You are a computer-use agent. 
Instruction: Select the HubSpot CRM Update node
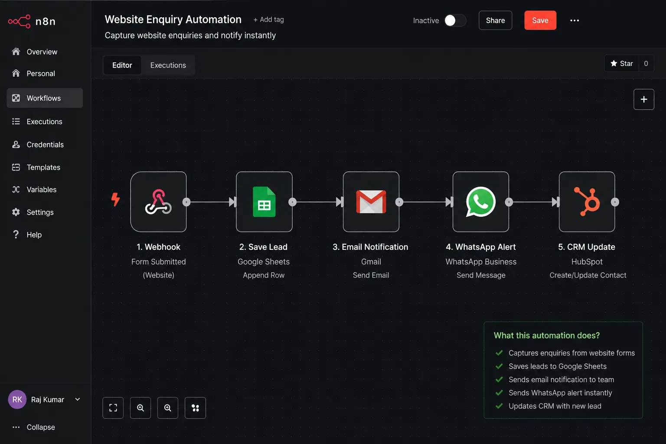click(x=587, y=202)
